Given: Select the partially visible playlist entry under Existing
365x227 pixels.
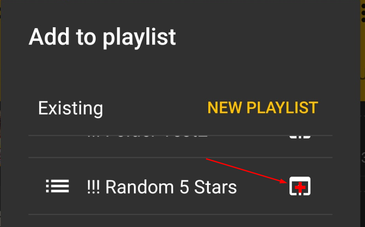Looking at the screenshot, I should click(x=180, y=147).
